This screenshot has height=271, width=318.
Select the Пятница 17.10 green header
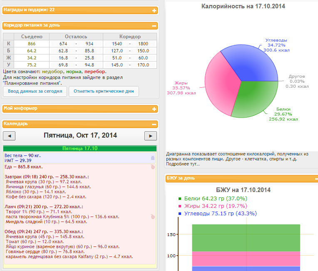tap(80, 148)
